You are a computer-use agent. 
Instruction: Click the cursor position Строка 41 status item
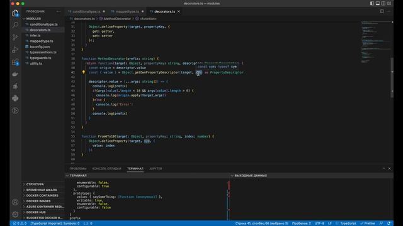262,223
